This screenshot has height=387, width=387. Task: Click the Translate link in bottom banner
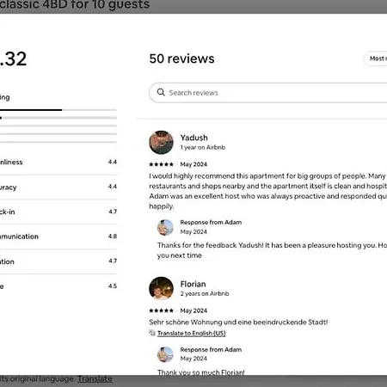pos(95,379)
